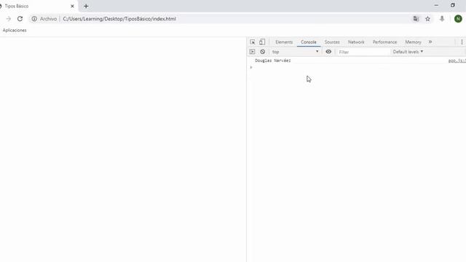Switch to the Memory tab
466x262 pixels.
pyautogui.click(x=413, y=42)
